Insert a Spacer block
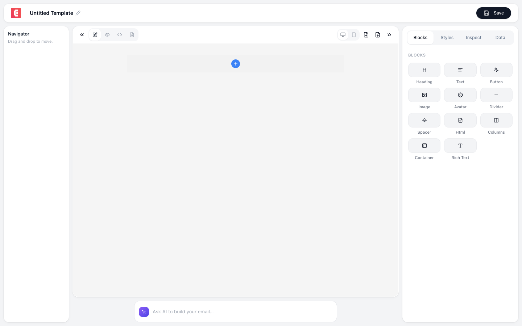 (424, 120)
